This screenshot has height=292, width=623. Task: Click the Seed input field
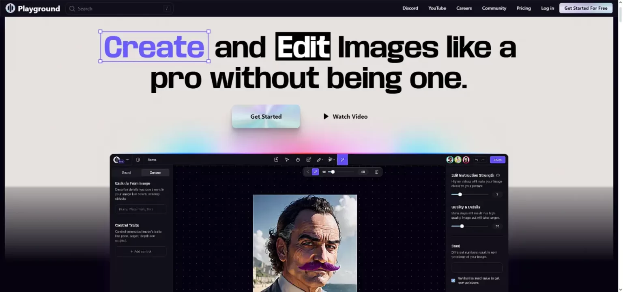[x=477, y=268]
